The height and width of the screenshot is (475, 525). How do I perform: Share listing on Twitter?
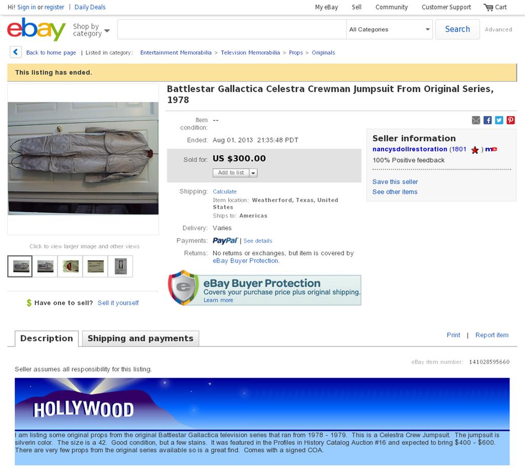click(499, 120)
